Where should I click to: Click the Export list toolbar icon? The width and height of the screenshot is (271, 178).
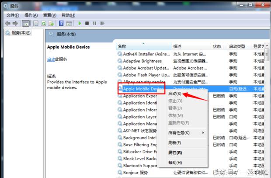51,23
